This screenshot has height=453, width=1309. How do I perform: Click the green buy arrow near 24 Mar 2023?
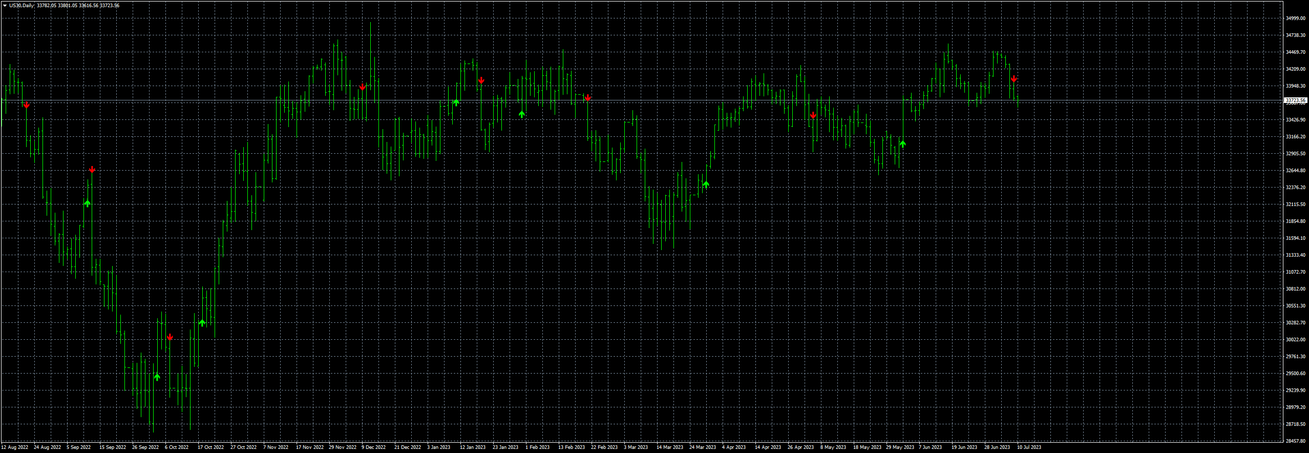point(706,184)
